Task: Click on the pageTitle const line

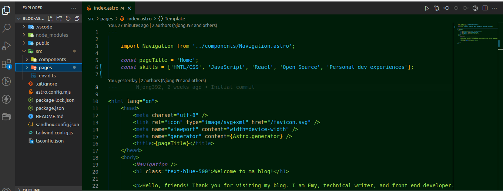Action: click(160, 60)
